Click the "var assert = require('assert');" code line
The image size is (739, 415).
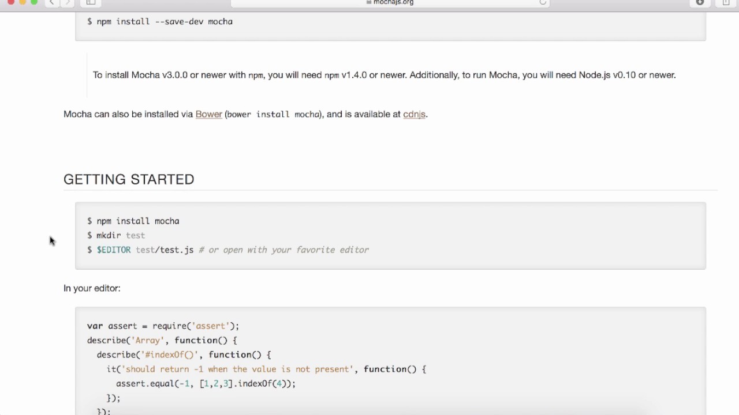(163, 326)
